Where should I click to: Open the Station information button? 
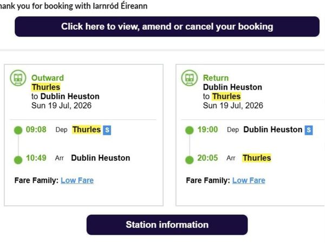[x=167, y=225]
